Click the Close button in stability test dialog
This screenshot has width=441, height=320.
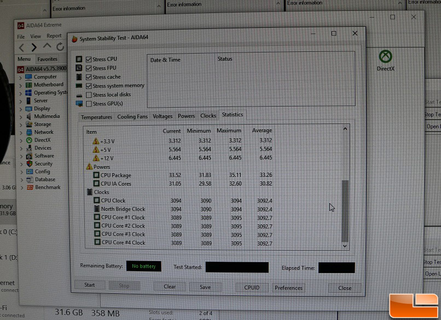pos(345,288)
